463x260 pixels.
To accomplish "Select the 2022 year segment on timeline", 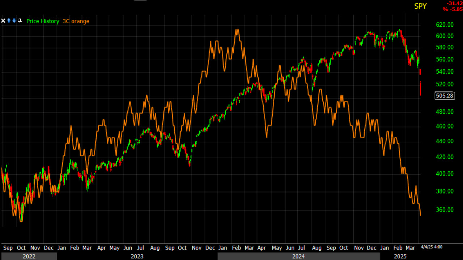I will click(29, 256).
